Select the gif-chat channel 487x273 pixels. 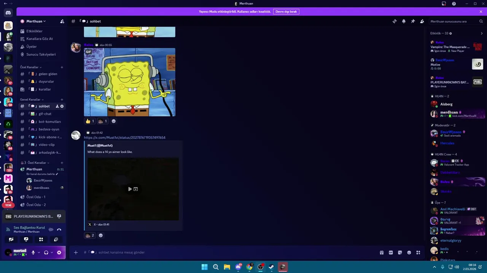[42, 114]
